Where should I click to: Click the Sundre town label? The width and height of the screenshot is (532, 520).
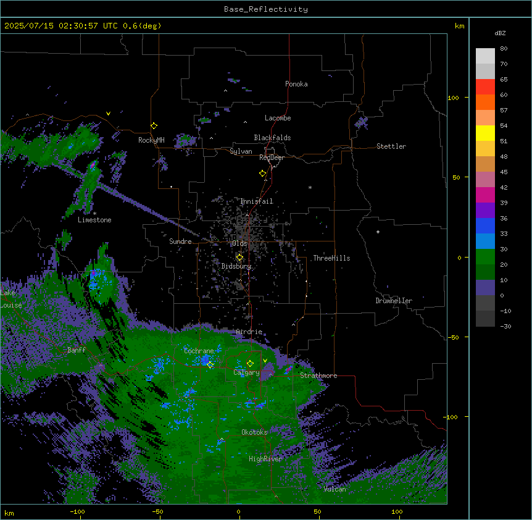tap(180, 241)
